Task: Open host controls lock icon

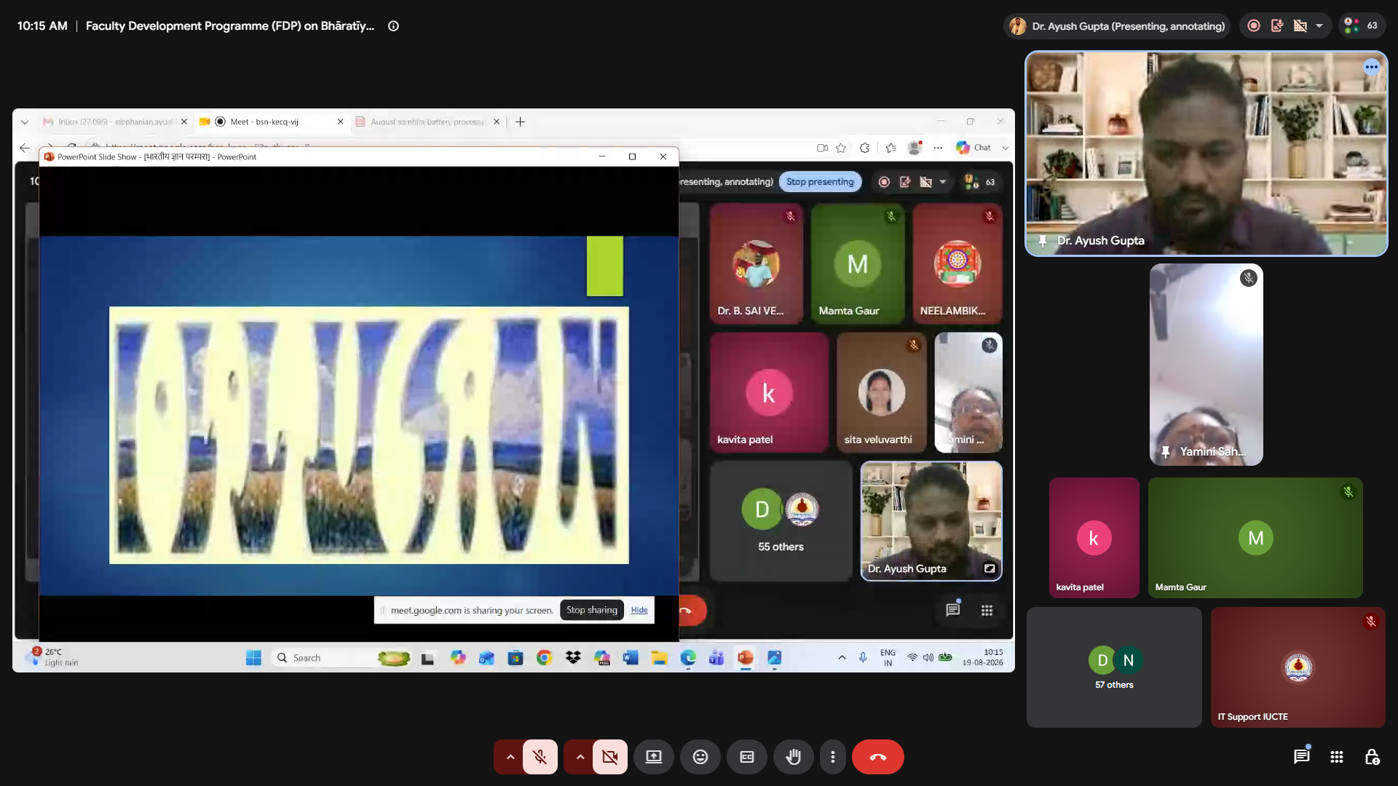Action: click(x=1372, y=757)
